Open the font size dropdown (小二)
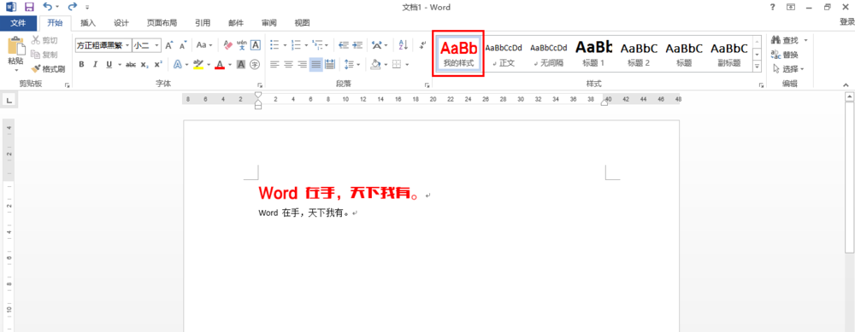The image size is (855, 332). tap(157, 45)
